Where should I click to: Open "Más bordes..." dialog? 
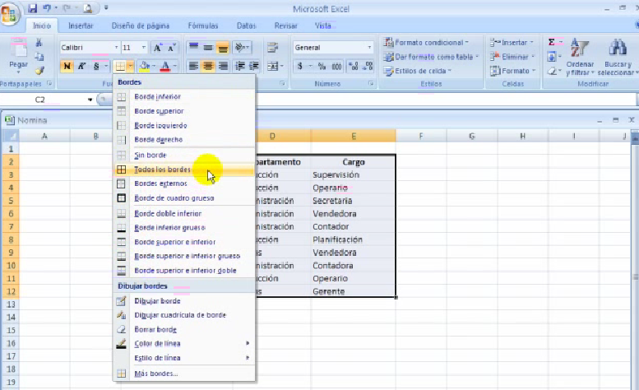pos(155,374)
